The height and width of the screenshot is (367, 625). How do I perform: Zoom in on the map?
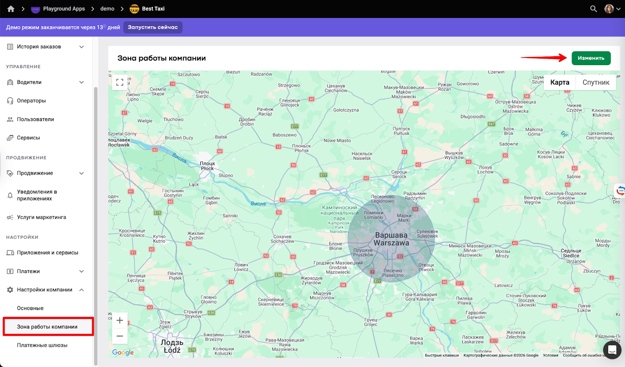point(120,321)
